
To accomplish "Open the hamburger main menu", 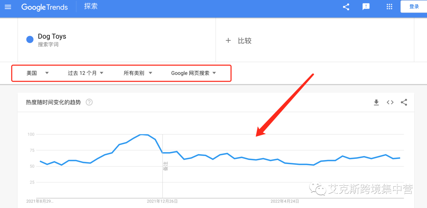I will [8, 7].
